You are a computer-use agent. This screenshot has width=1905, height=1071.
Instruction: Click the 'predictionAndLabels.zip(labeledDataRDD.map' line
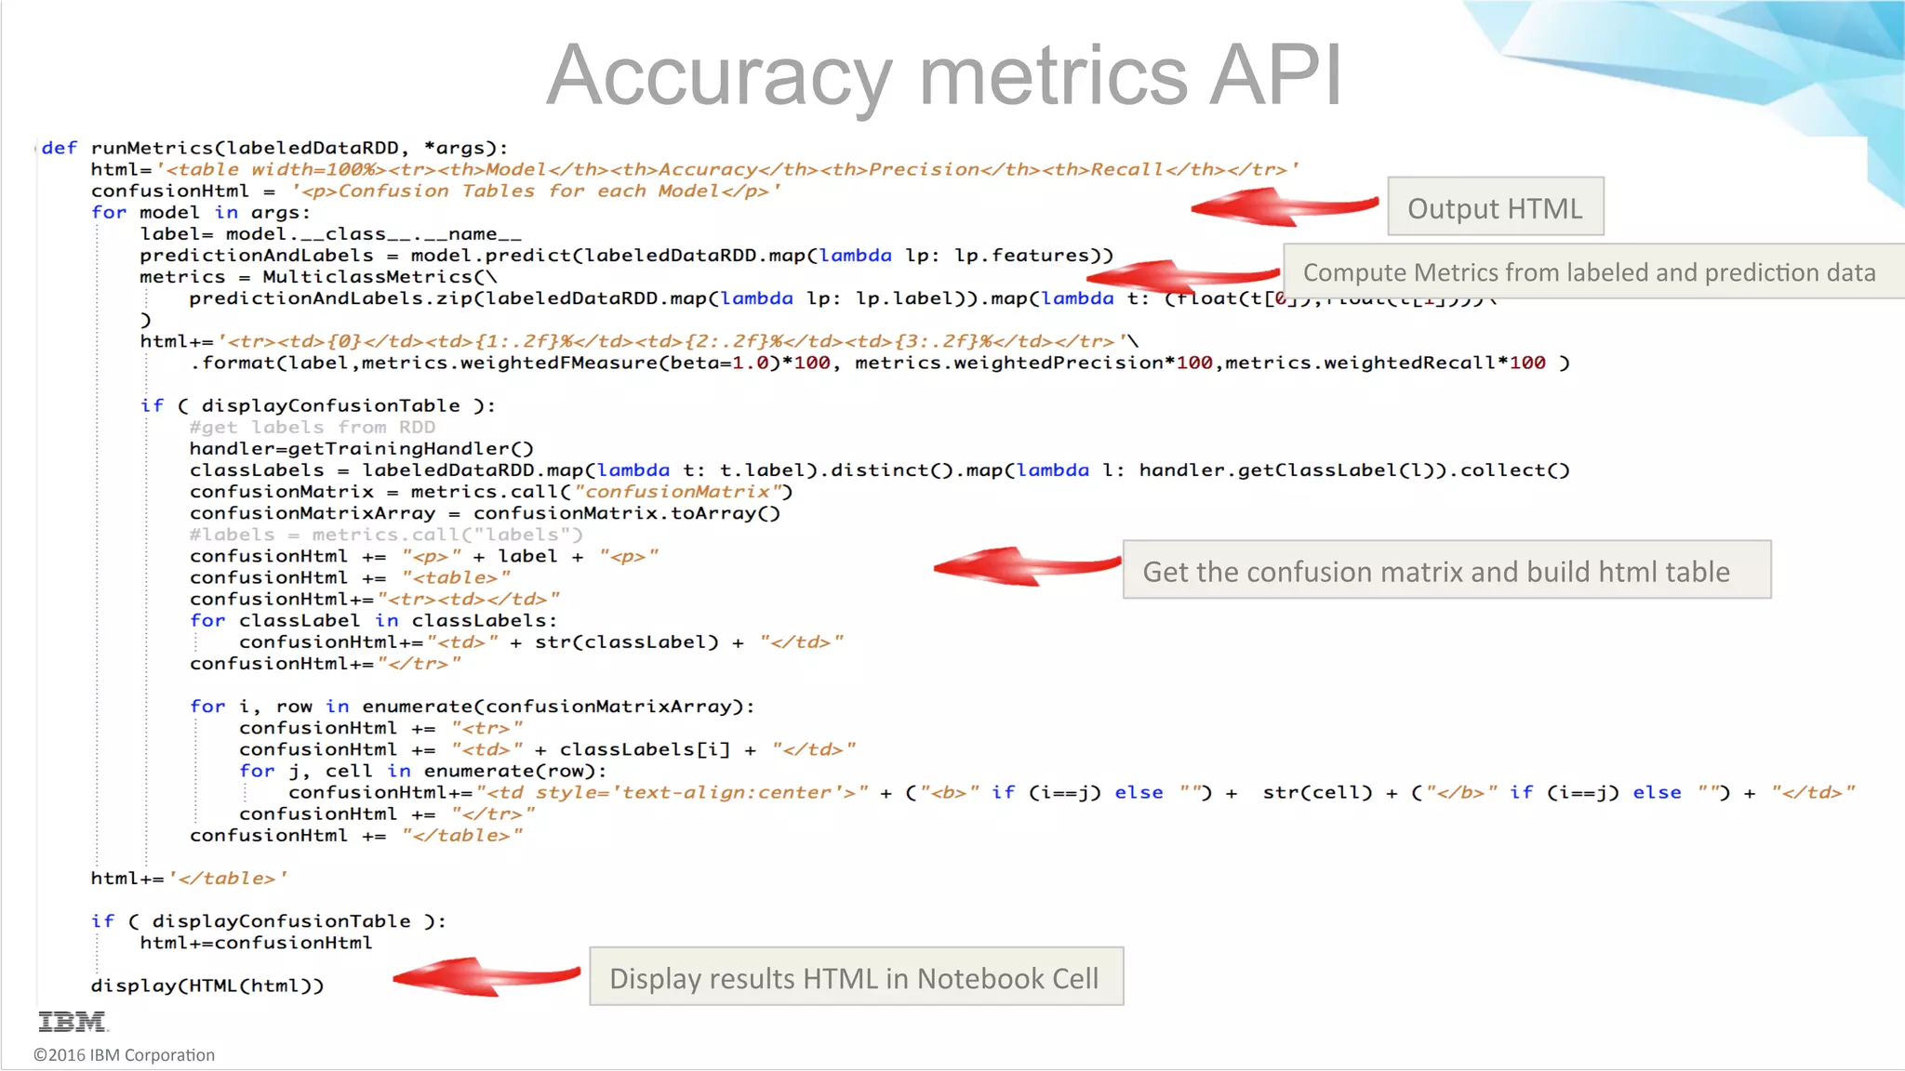(843, 298)
